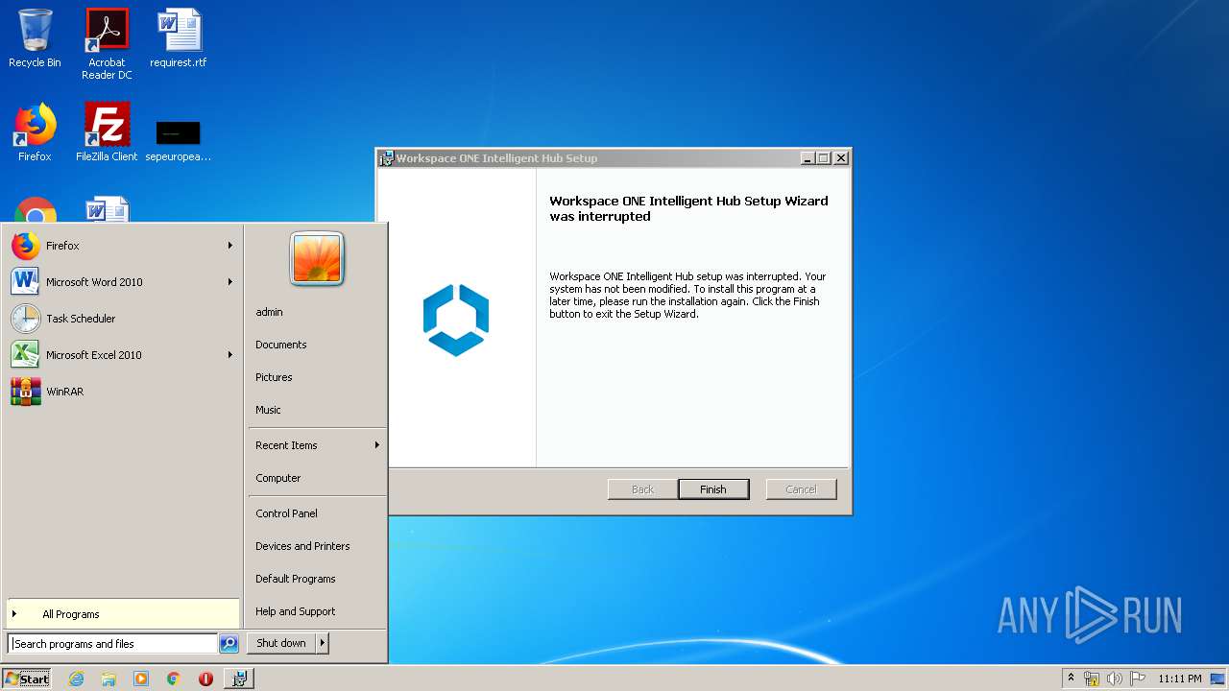
Task: Open Task Scheduler from Start menu
Action: [x=122, y=319]
